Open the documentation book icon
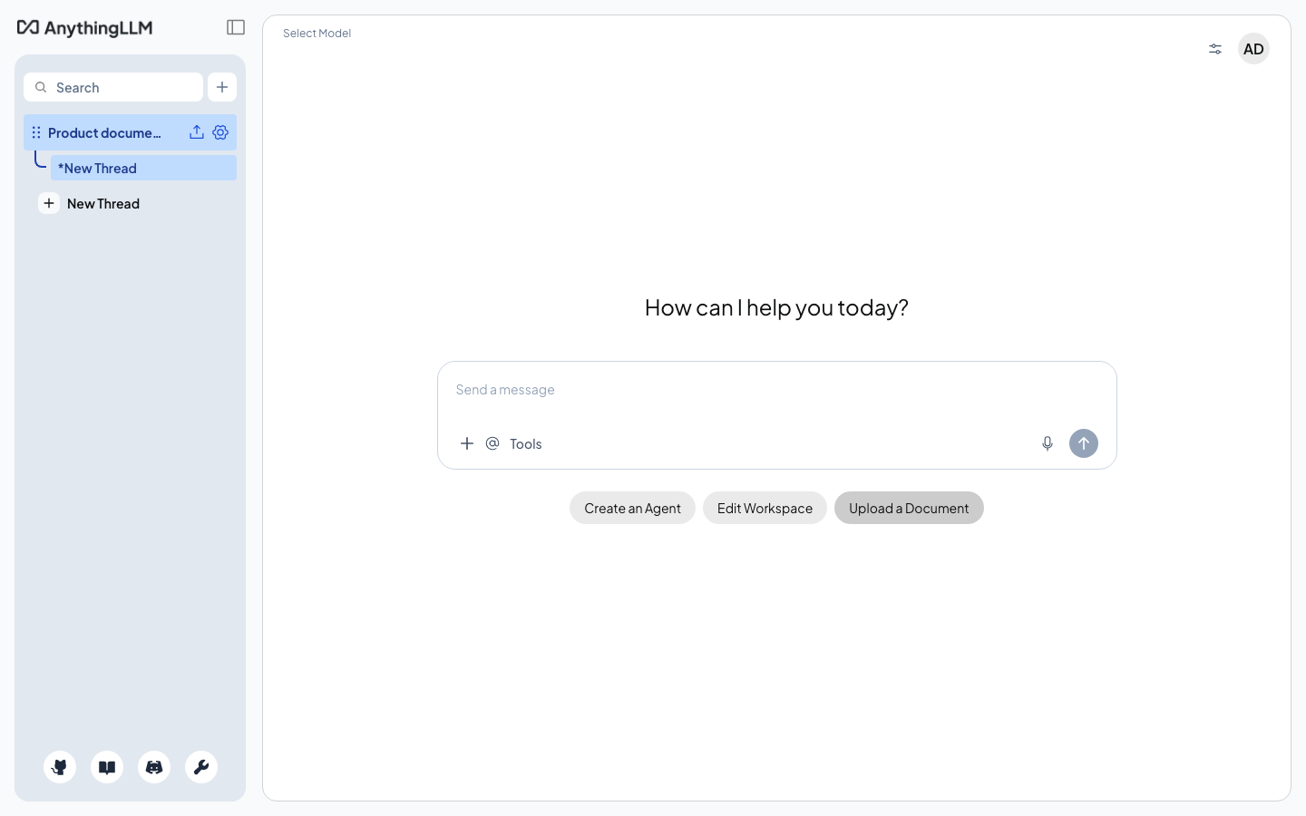This screenshot has height=816, width=1306. pyautogui.click(x=107, y=767)
